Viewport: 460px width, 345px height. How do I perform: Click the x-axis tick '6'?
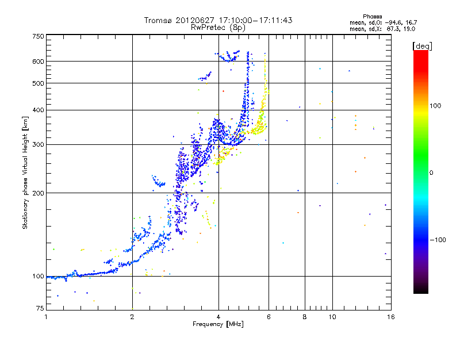[269, 317]
